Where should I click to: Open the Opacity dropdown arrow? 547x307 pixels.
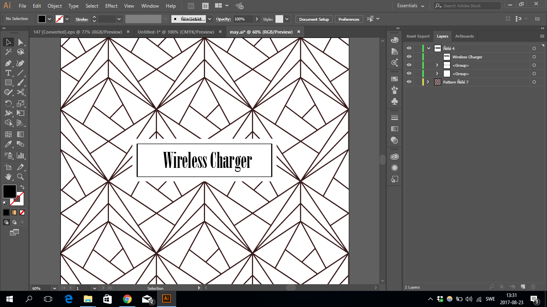click(x=256, y=19)
